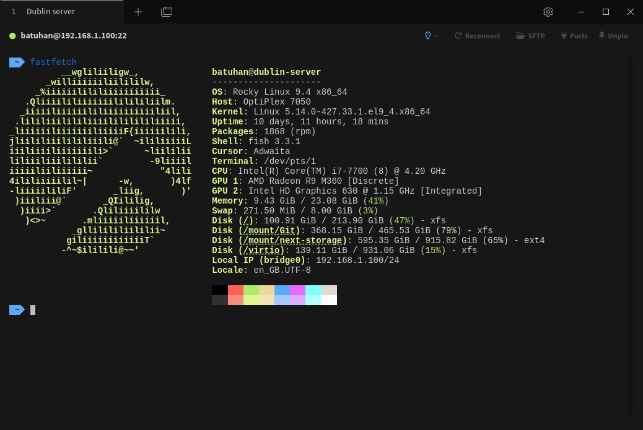Screen dimensions: 643x430
Task: Click the terminal value /dev/pts/1
Action: (x=290, y=161)
